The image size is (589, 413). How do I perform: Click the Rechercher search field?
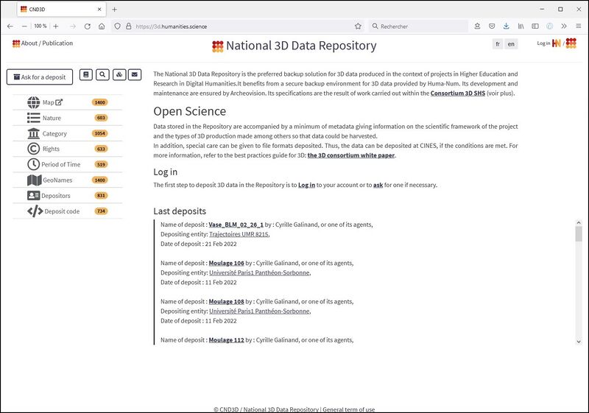pyautogui.click(x=420, y=26)
